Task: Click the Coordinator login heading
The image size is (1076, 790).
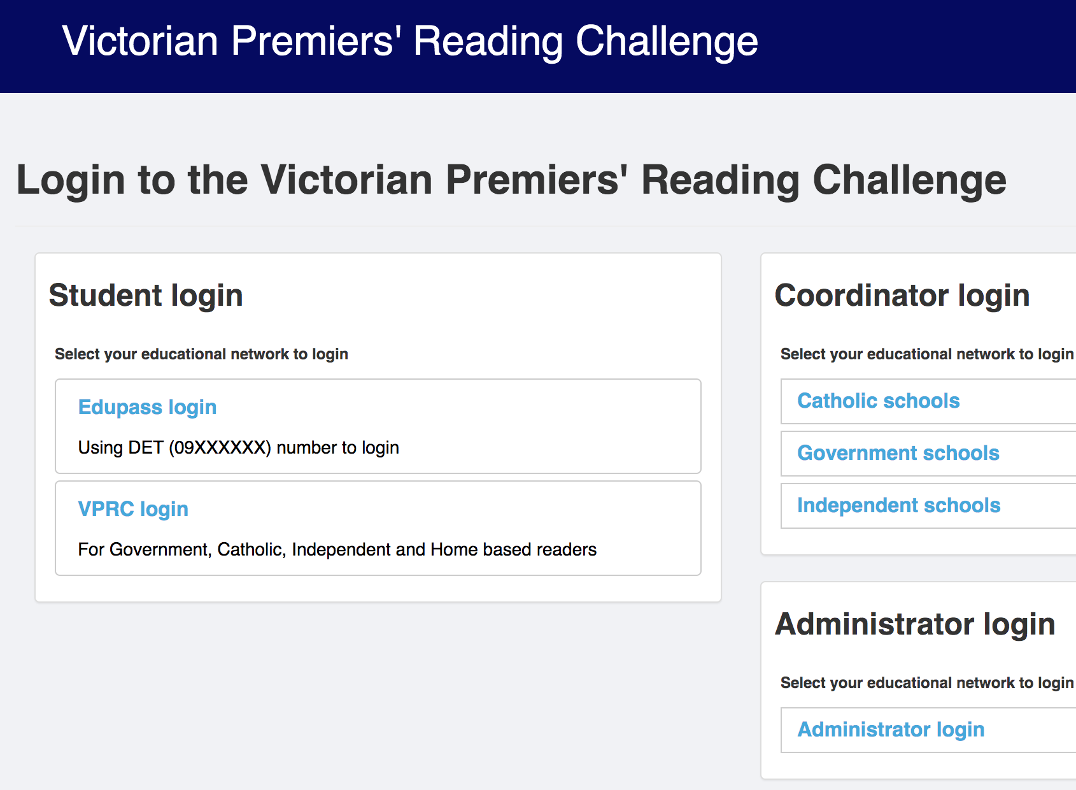Action: pyautogui.click(x=902, y=296)
